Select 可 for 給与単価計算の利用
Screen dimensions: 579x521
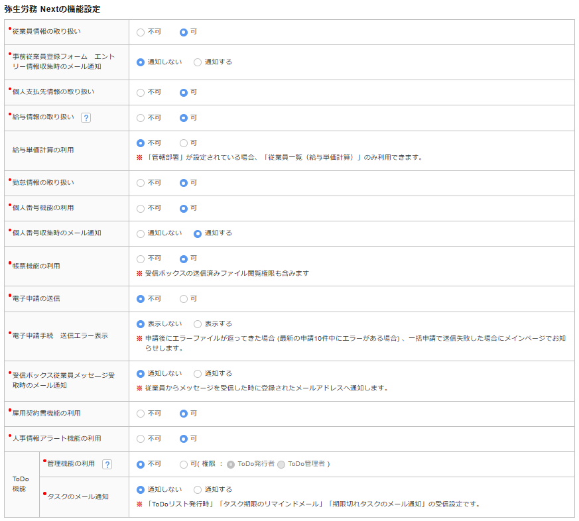point(184,143)
